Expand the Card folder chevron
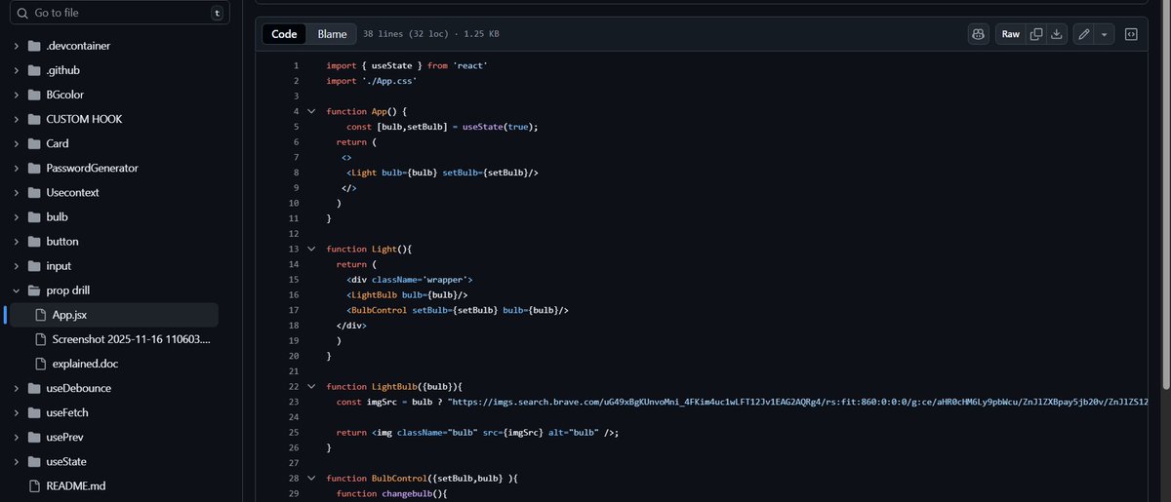Image resolution: width=1171 pixels, height=502 pixels. (x=16, y=143)
